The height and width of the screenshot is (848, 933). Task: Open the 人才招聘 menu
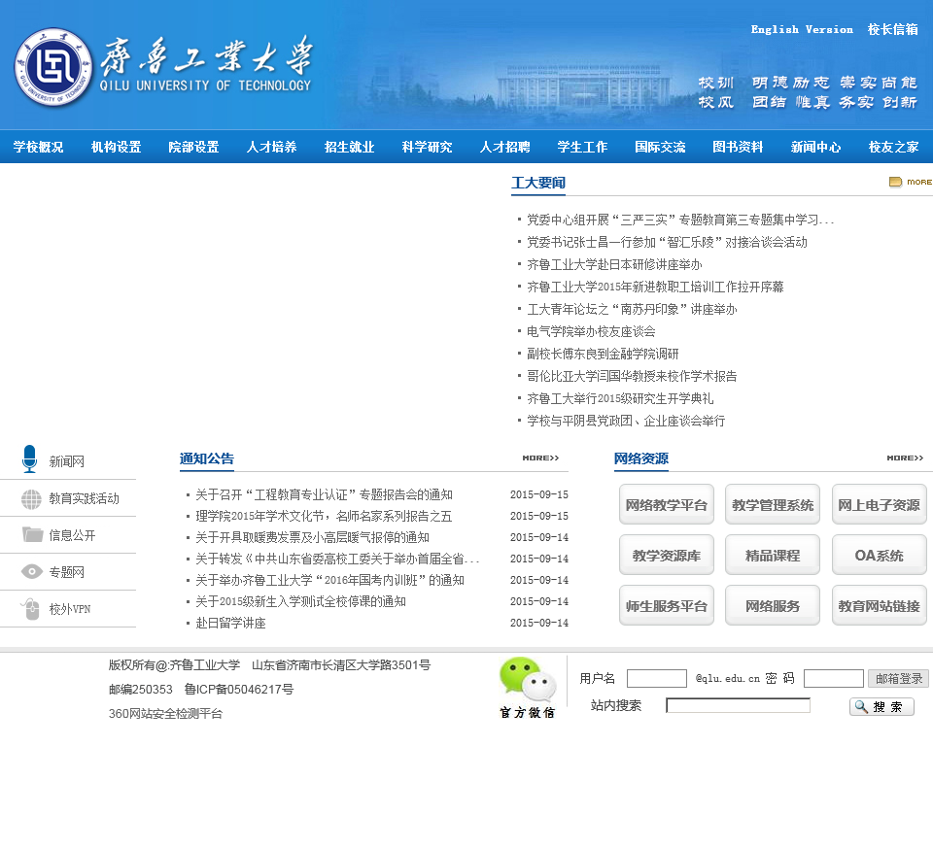(504, 147)
